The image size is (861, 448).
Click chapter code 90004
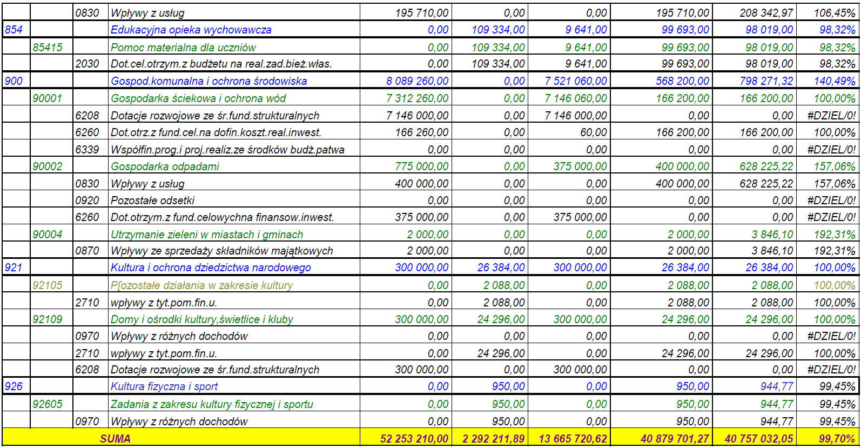(48, 235)
